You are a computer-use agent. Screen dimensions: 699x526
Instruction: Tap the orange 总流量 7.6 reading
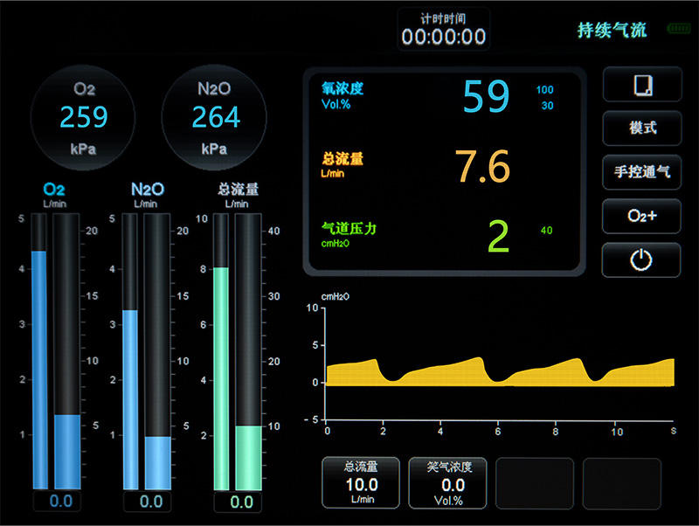(x=443, y=166)
